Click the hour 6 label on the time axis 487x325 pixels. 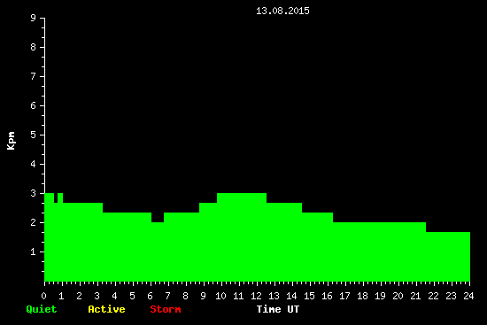point(150,296)
